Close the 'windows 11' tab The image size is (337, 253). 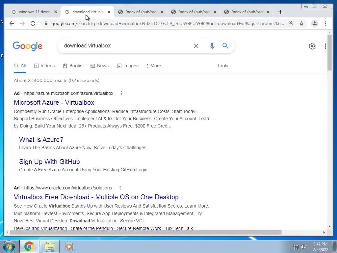pos(56,12)
